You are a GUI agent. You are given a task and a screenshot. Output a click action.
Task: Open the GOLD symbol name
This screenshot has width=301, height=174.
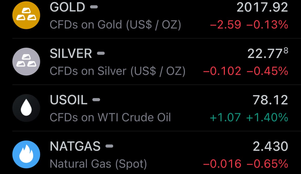point(67,7)
